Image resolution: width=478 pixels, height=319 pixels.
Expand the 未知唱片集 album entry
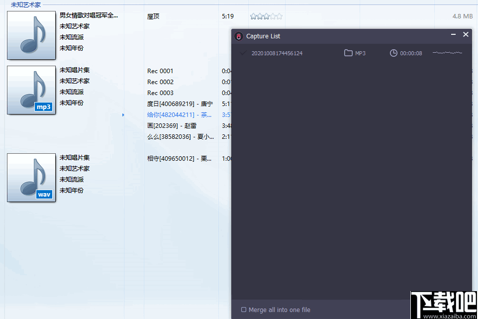(76, 70)
